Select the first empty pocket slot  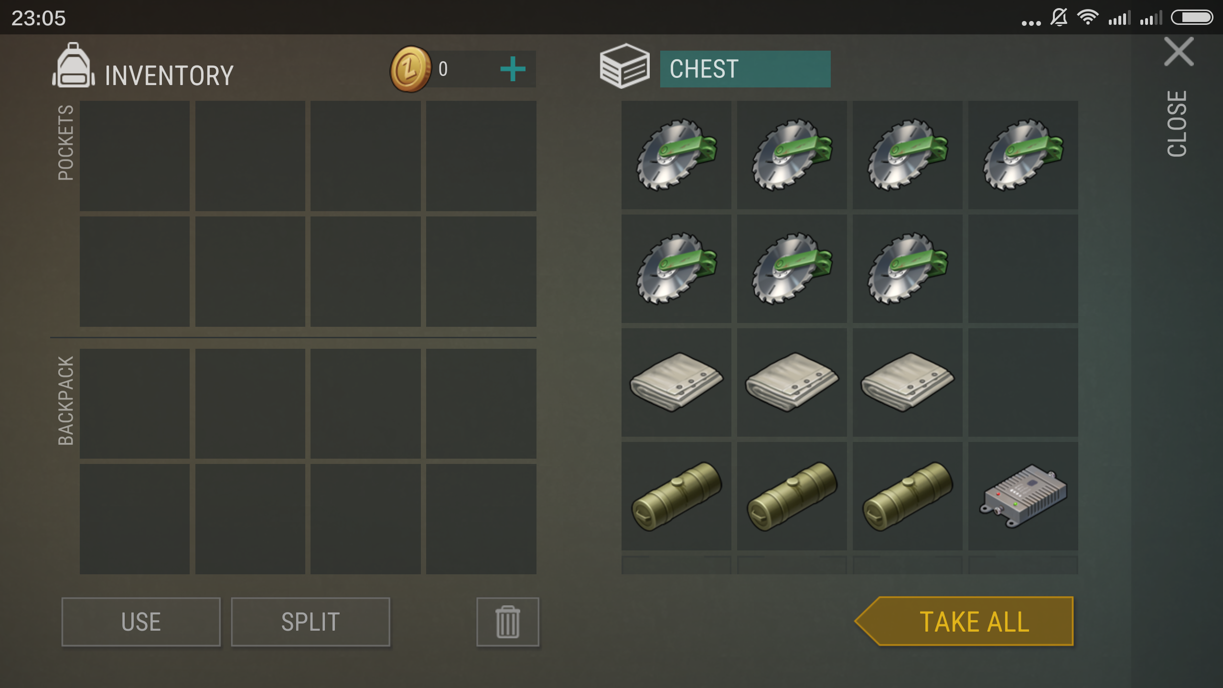coord(134,156)
